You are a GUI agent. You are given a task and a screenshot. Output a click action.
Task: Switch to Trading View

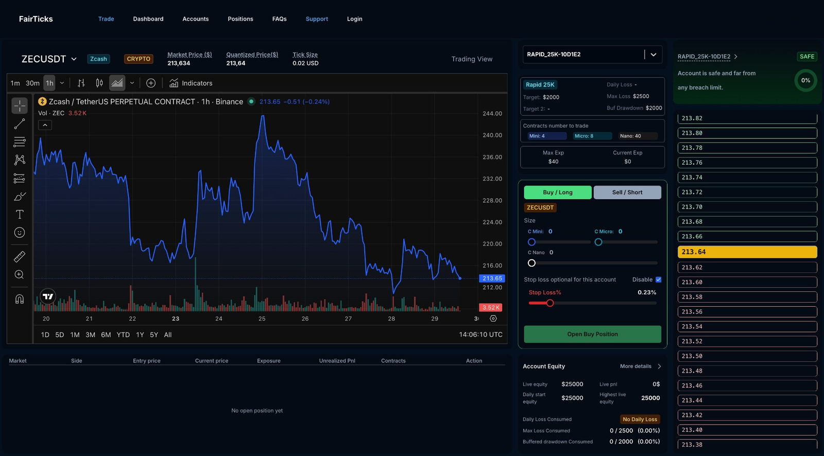(472, 59)
